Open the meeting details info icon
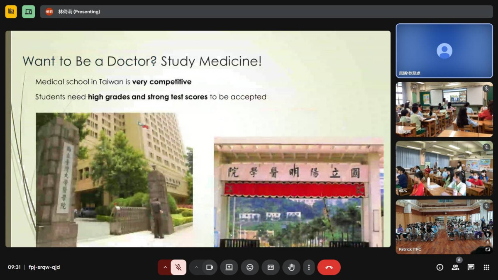 click(x=440, y=268)
